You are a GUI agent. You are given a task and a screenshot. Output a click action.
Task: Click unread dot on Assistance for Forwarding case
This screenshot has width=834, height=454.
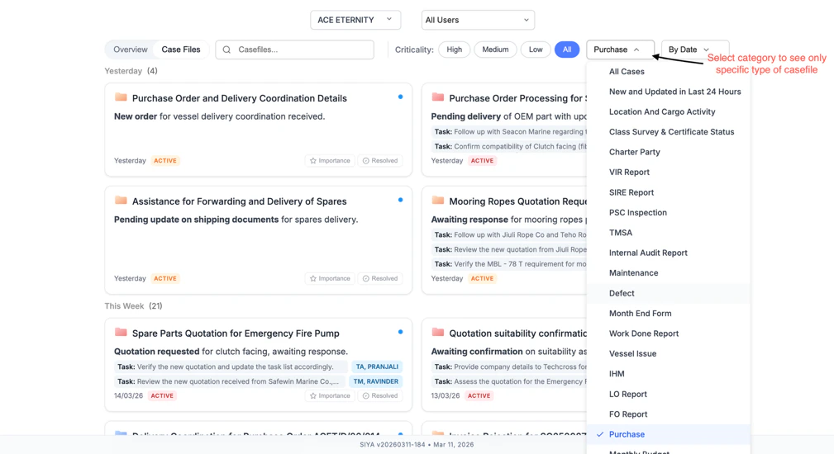401,200
